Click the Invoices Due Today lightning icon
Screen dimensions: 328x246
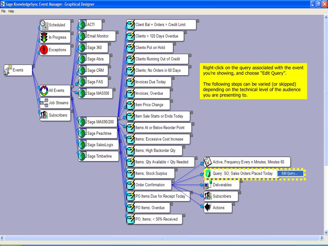click(x=131, y=82)
